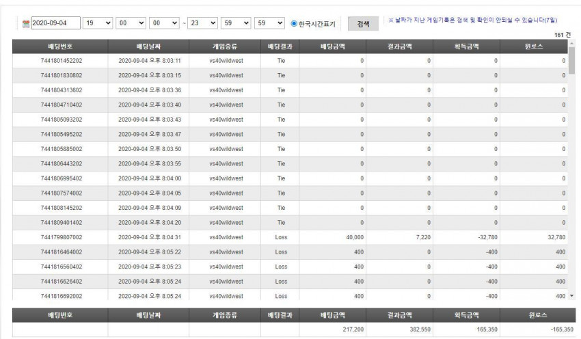Expand start minute dropdown showing 00
581x339 pixels.
point(131,23)
